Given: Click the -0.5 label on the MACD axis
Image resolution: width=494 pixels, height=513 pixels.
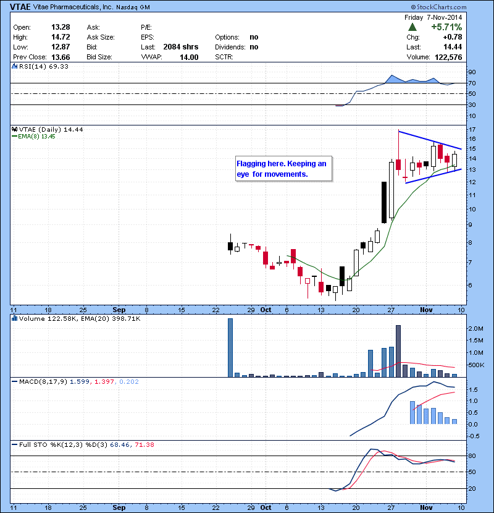Looking at the screenshot, I should (474, 436).
